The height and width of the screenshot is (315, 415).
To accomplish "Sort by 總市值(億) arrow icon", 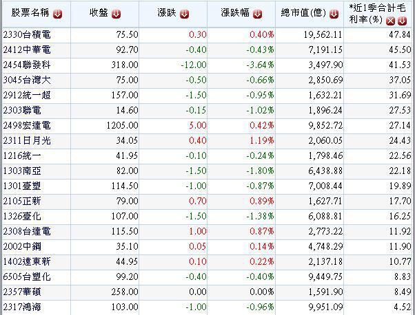I will 334,14.
